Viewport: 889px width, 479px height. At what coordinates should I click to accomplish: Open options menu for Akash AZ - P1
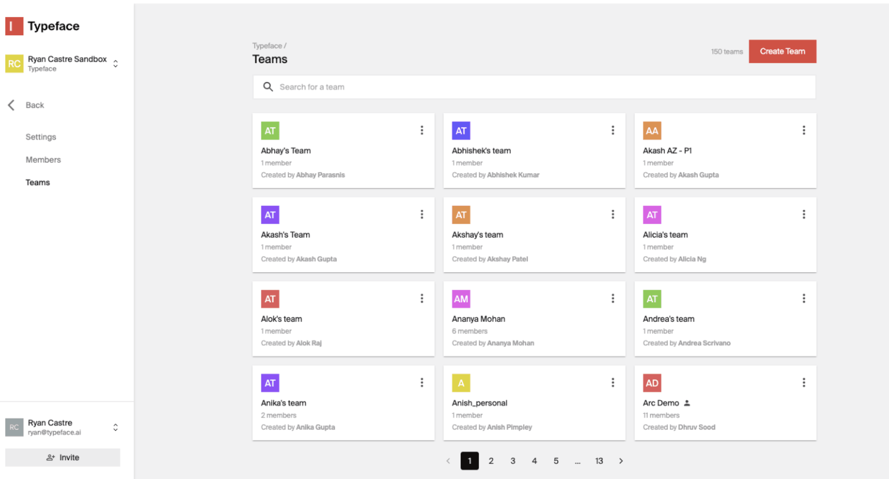pyautogui.click(x=804, y=130)
